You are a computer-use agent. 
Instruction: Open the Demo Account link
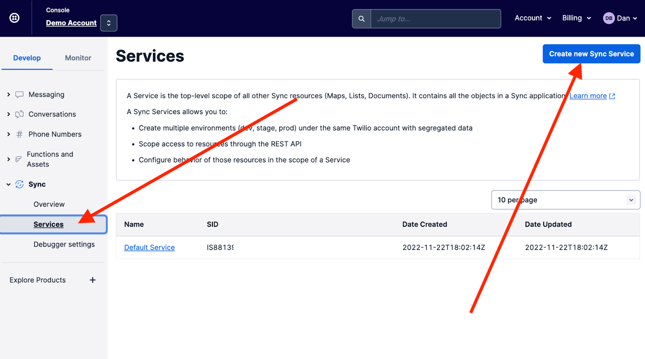pyautogui.click(x=71, y=23)
